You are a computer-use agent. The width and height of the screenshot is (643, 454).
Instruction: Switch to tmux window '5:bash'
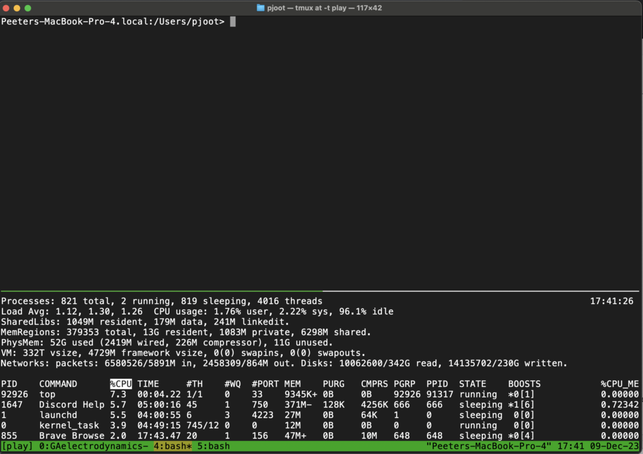[x=213, y=446]
